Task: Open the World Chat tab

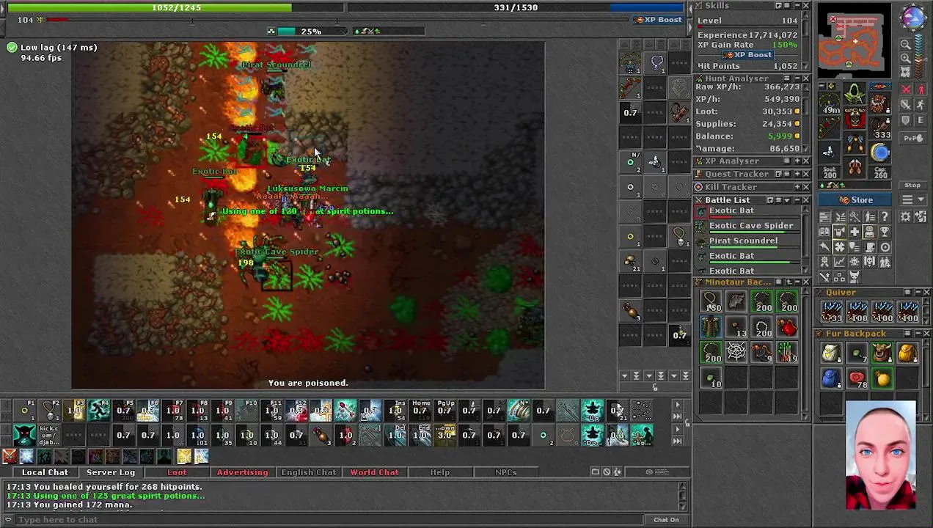Action: point(374,472)
